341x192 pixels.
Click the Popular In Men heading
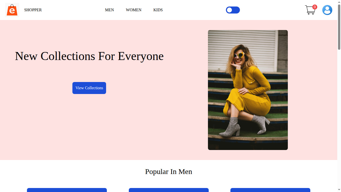[169, 172]
